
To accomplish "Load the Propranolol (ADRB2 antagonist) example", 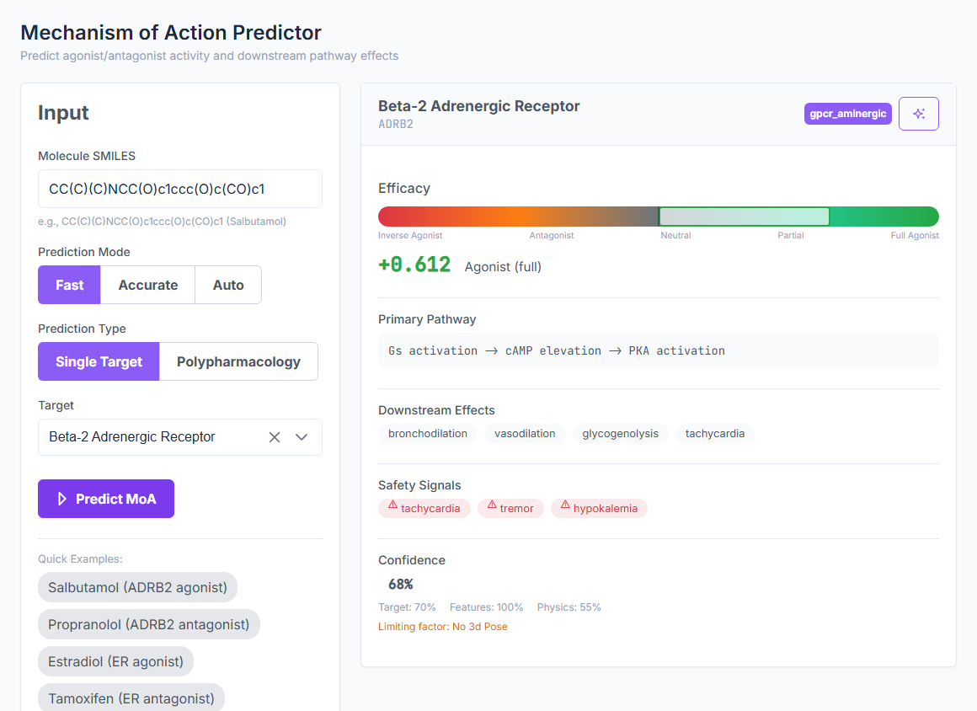I will (149, 624).
